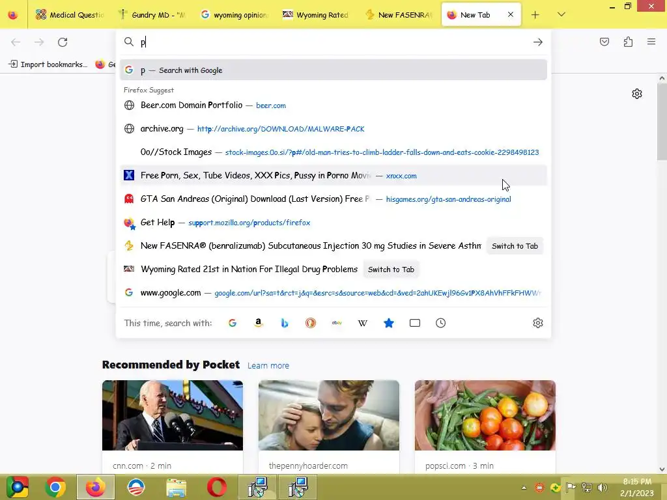The width and height of the screenshot is (667, 500).
Task: Search history with clock icon
Action: 441,323
